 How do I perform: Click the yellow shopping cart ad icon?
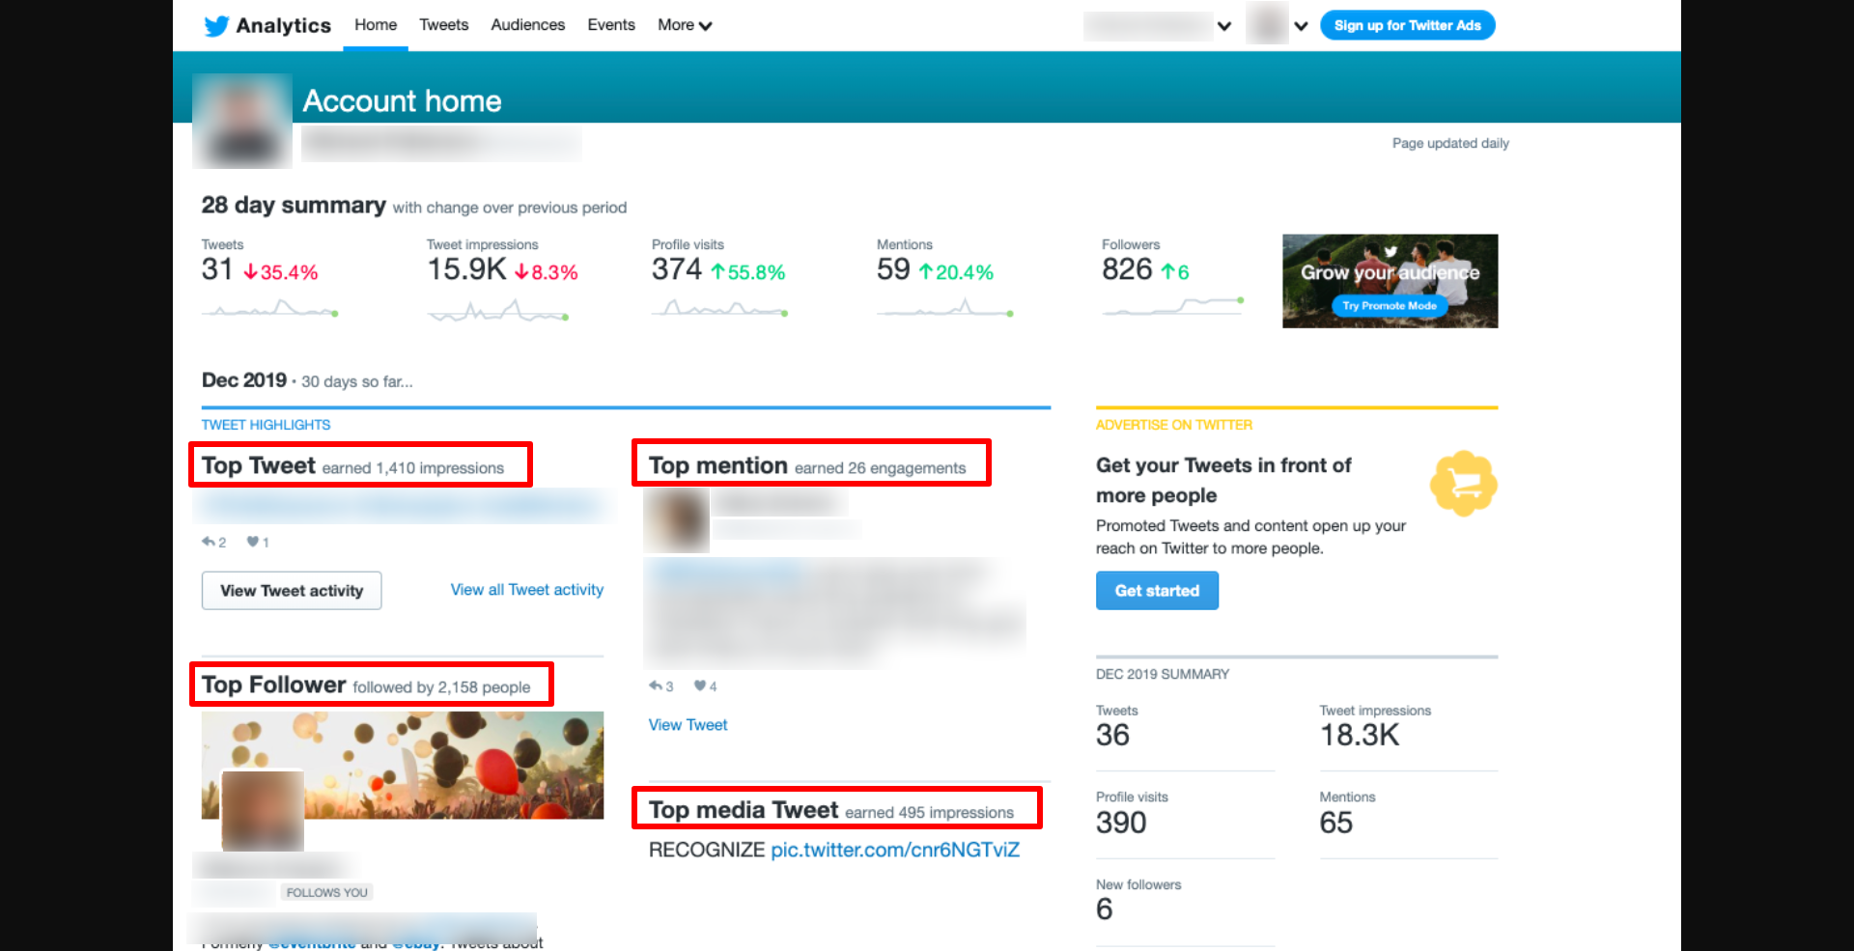coord(1463,484)
